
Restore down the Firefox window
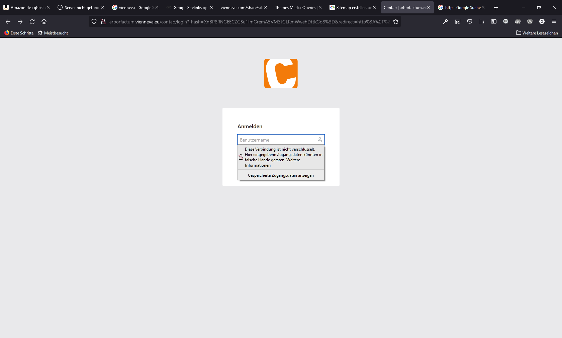coord(539,7)
